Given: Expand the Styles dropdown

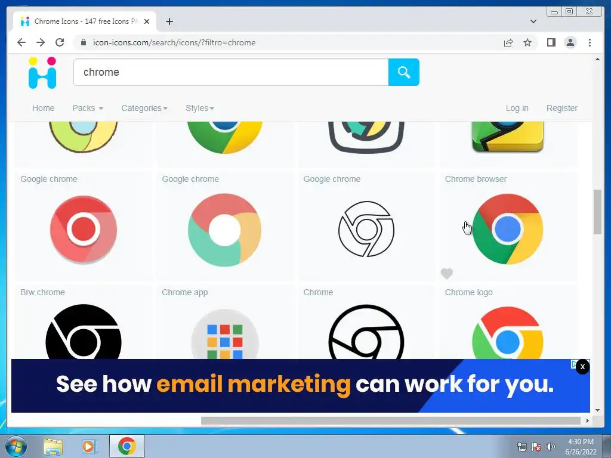Looking at the screenshot, I should pyautogui.click(x=199, y=108).
